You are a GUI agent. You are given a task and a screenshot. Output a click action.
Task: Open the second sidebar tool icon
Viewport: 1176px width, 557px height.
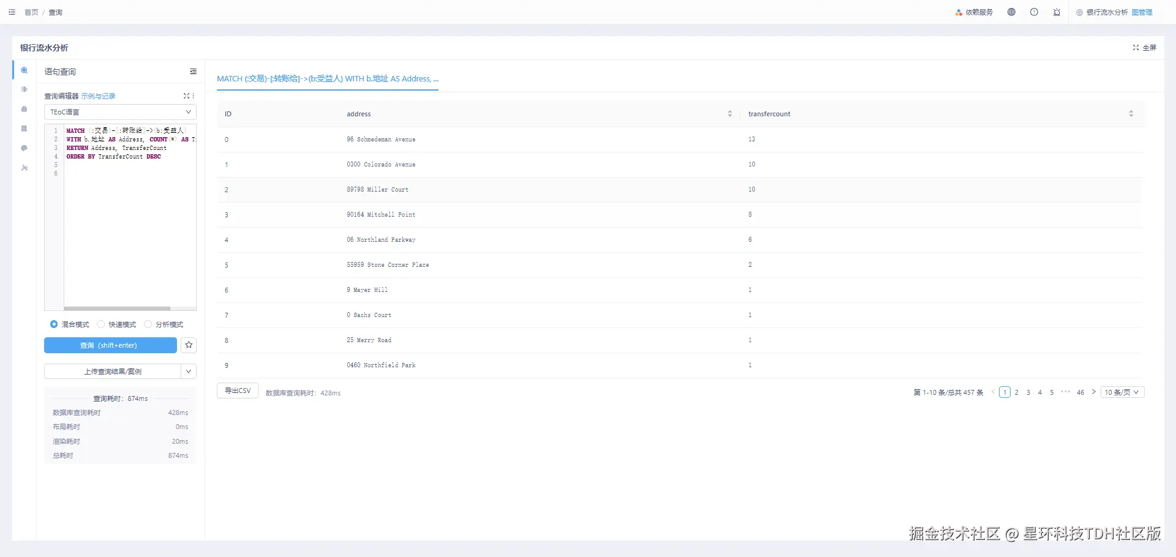[24, 89]
